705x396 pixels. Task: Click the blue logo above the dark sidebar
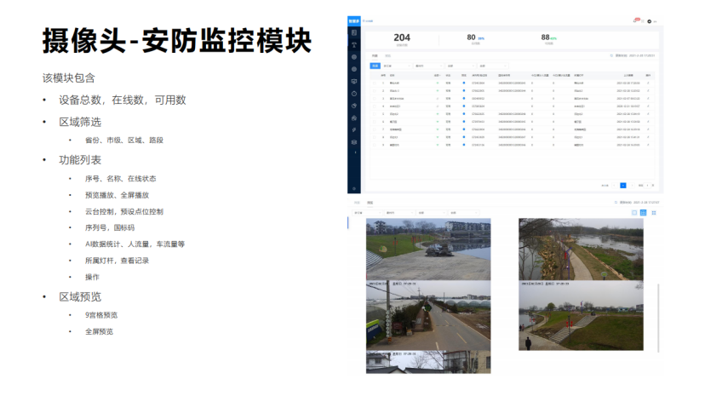(x=354, y=21)
